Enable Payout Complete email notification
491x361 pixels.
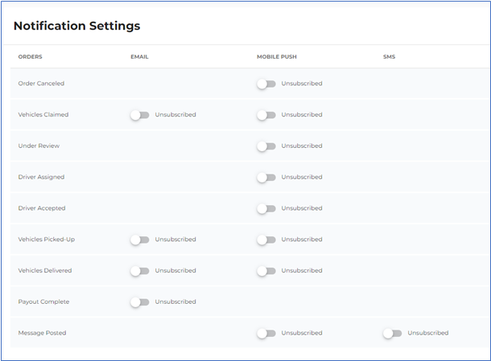140,302
